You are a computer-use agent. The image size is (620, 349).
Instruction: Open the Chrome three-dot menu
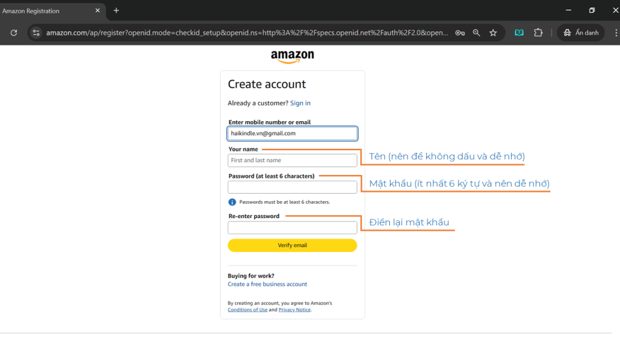pos(616,33)
